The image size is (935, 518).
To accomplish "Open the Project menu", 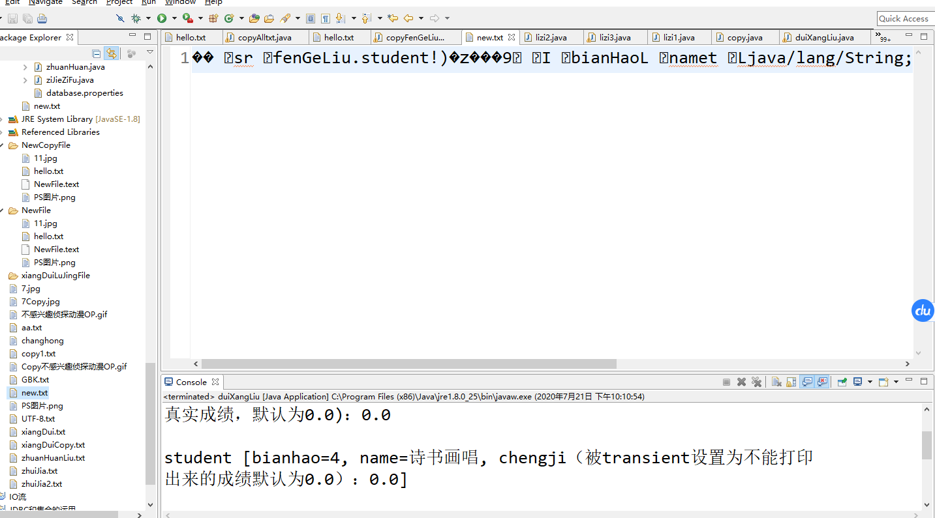I will tap(119, 3).
